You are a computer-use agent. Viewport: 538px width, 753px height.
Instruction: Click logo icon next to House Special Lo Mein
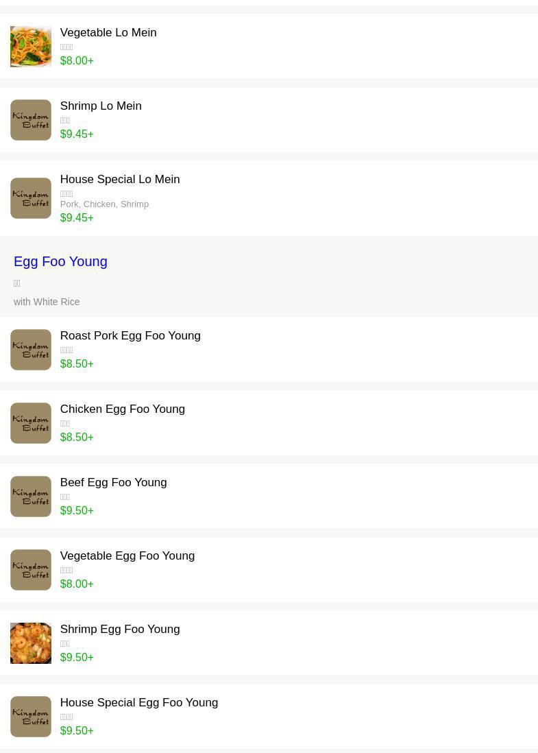pos(31,198)
